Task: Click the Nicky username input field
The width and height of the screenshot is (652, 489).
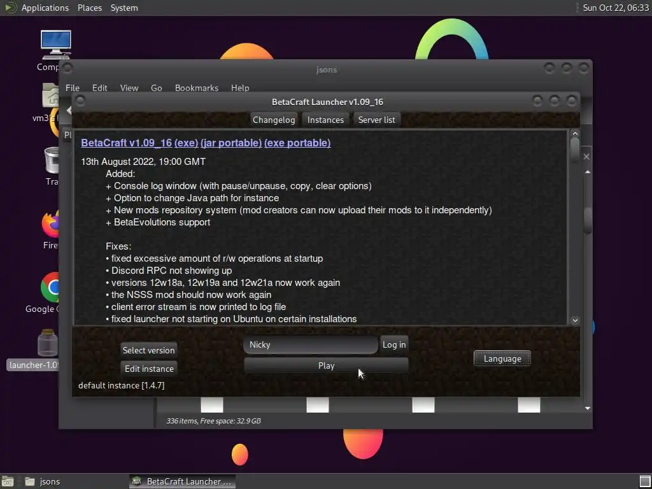Action: 311,344
